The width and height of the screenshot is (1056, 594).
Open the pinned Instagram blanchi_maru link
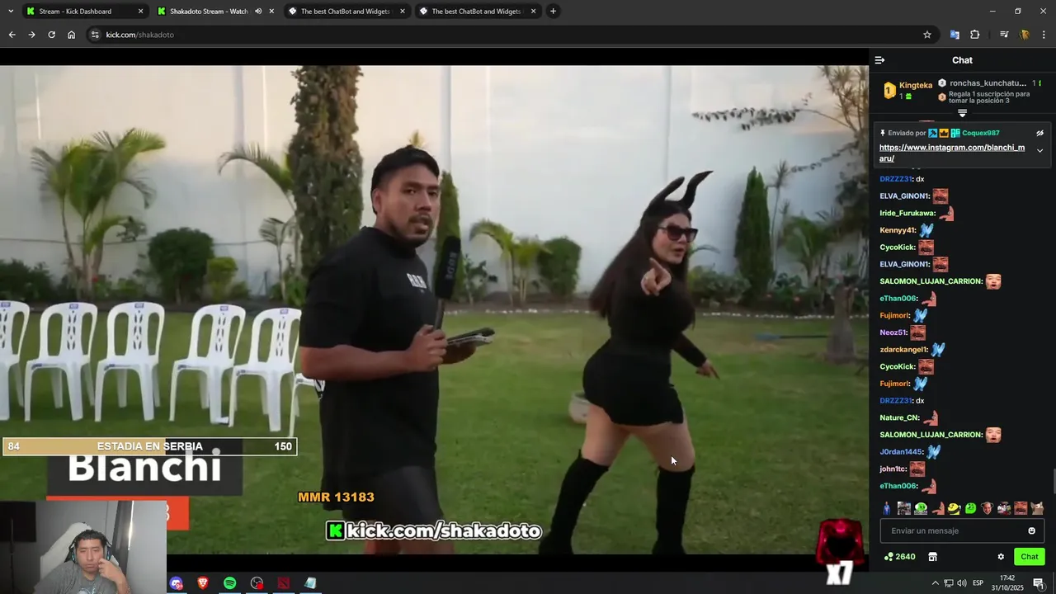tap(952, 153)
